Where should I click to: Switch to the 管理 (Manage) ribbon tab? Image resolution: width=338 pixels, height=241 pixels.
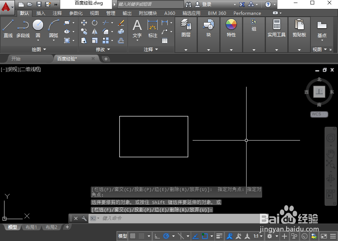(x=111, y=13)
